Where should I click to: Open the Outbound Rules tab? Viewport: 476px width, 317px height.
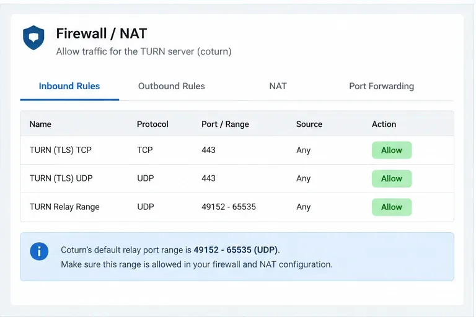coord(172,86)
